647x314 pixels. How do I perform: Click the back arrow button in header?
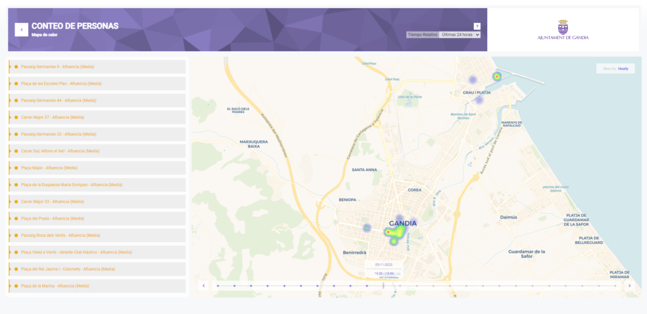click(x=21, y=29)
